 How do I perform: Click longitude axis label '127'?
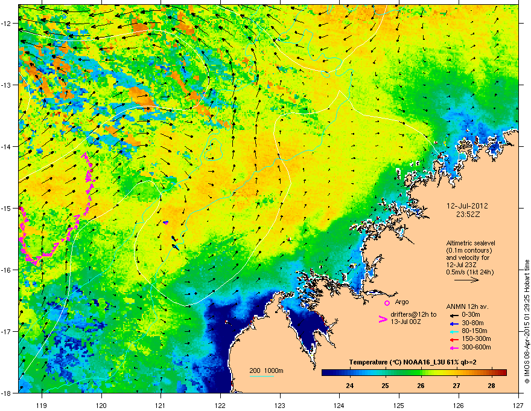pyautogui.click(x=518, y=405)
